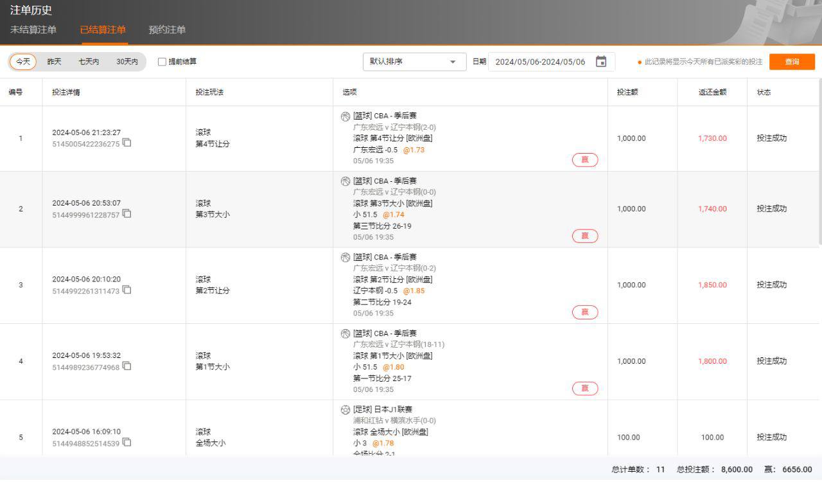
Task: Click basketball icon in first bet row
Action: (x=345, y=116)
